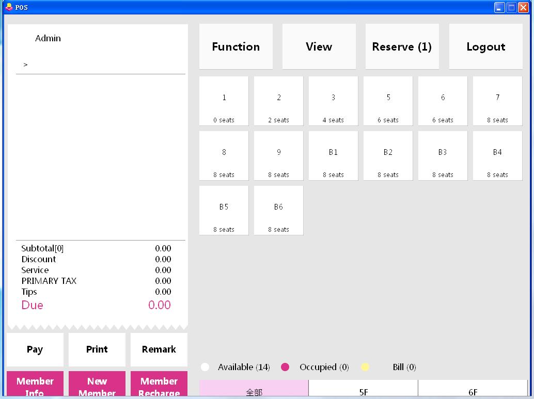Switch to the 全部 floor tab
Viewport: 534px width, 399px height.
pos(254,389)
